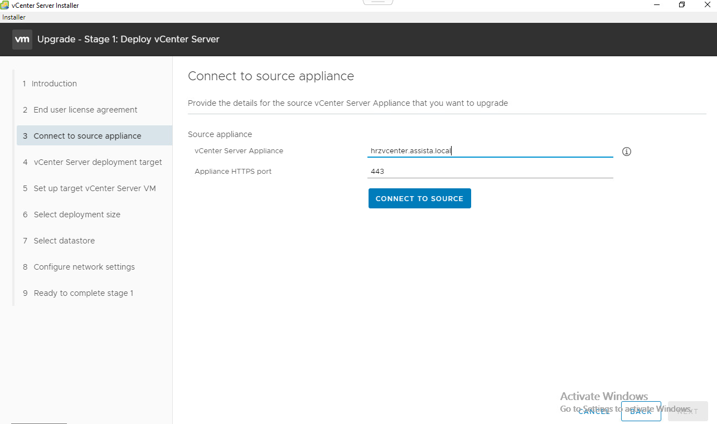The height and width of the screenshot is (424, 717).
Task: Click the Source appliance section label
Action: pos(220,134)
